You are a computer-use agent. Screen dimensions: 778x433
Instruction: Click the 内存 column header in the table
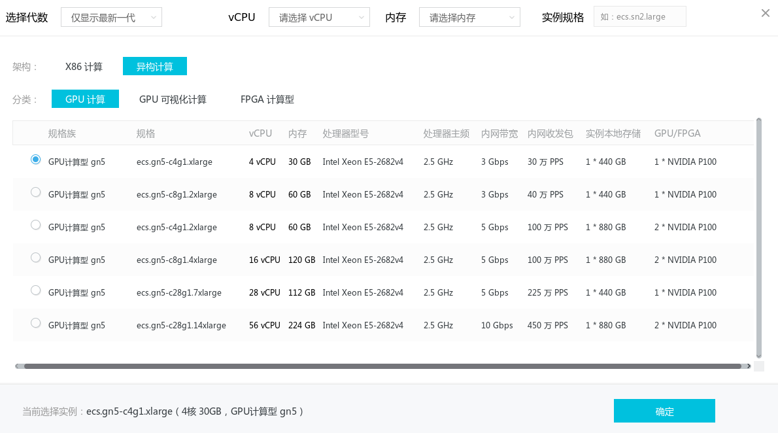tap(297, 133)
